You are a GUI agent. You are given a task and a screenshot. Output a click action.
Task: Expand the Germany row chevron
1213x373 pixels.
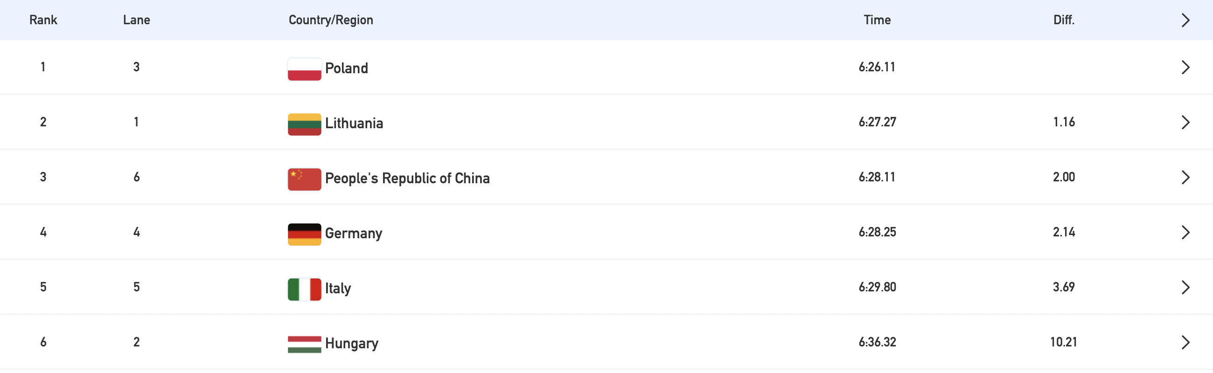coord(1185,232)
